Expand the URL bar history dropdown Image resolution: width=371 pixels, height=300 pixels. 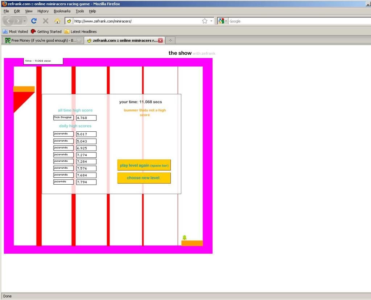coord(212,21)
